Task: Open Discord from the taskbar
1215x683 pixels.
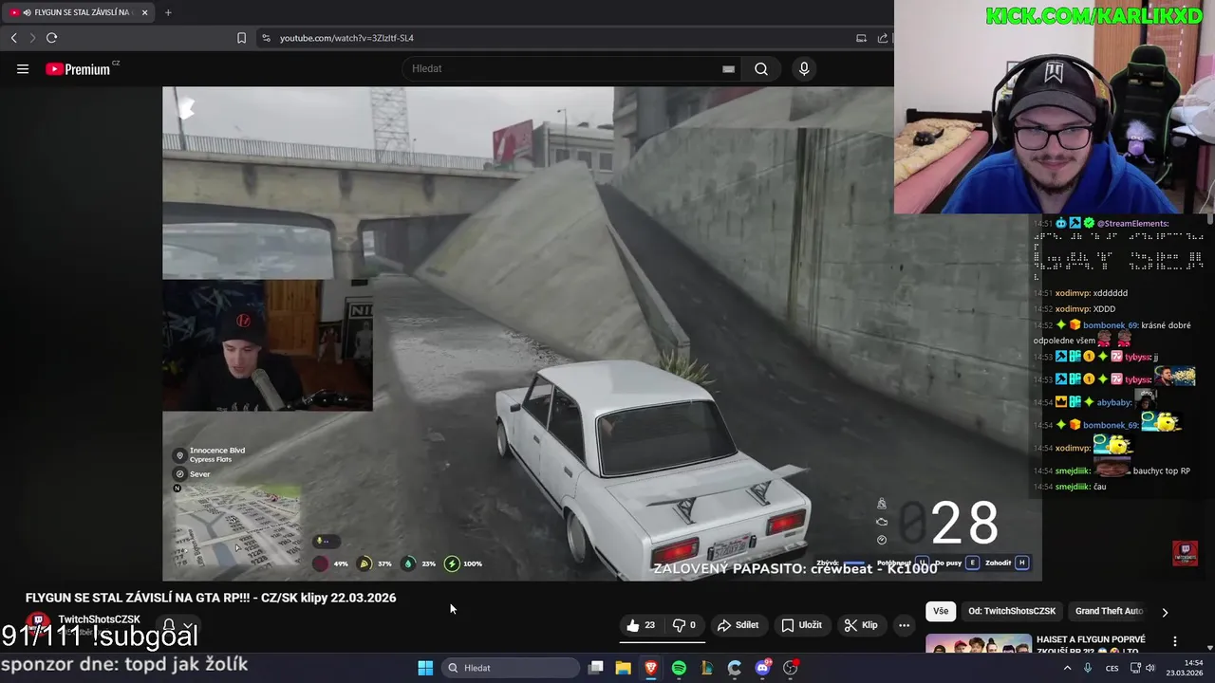Action: (x=762, y=668)
